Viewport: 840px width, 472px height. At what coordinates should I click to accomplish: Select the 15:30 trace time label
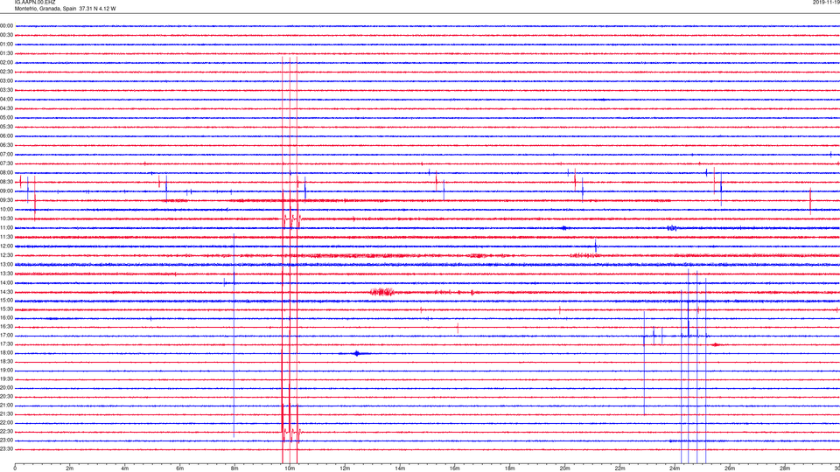point(6,309)
